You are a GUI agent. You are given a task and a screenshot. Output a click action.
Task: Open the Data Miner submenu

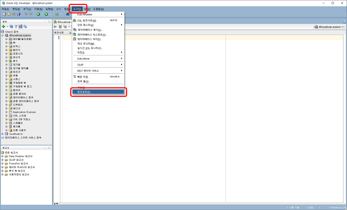[99, 59]
